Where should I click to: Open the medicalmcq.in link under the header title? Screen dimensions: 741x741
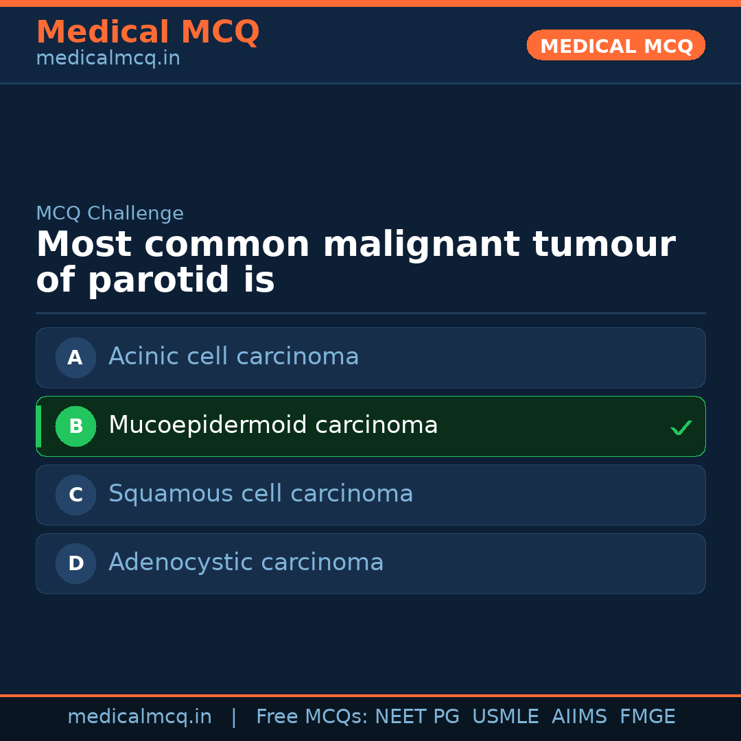[x=108, y=59]
